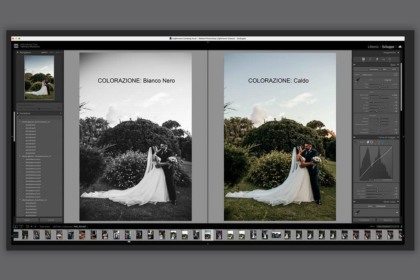
Task: Select the Crop tool below the histogram
Action: 363,59
